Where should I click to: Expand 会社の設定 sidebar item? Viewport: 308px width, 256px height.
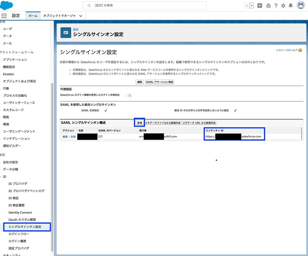(x=11, y=162)
